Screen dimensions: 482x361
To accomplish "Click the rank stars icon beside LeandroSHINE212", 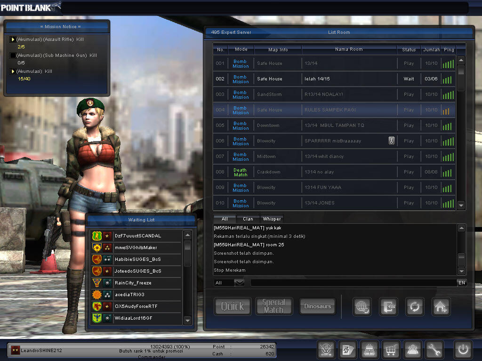I will pos(16,350).
